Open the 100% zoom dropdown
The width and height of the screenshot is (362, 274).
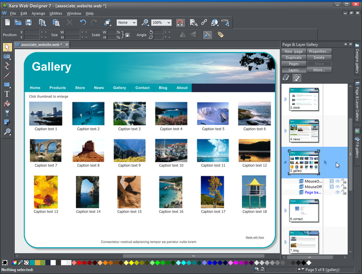click(x=161, y=22)
